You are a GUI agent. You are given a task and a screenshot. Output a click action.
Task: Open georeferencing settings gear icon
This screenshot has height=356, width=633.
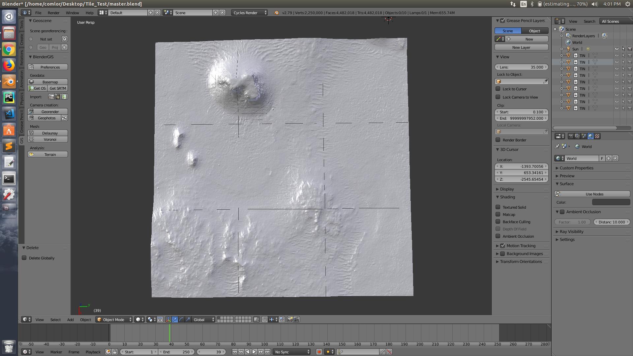coord(64,39)
